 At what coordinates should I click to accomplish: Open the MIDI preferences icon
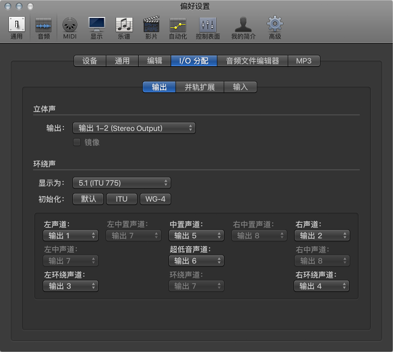[70, 27]
